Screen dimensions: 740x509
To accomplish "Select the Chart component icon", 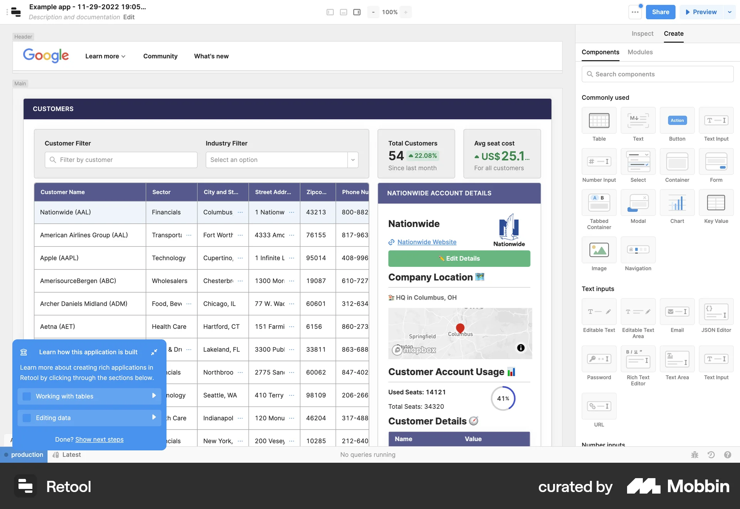I will click(677, 202).
